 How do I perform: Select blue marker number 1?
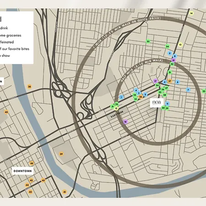pyautogui.click(x=121, y=97)
